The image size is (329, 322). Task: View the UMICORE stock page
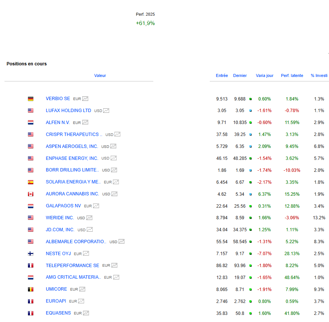coord(56,289)
